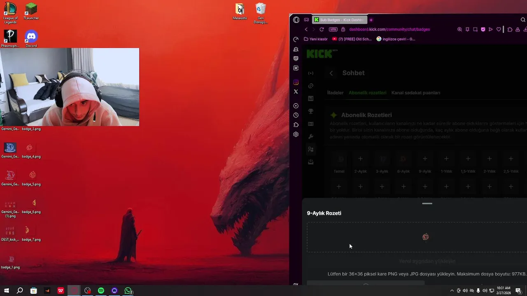Add a badge for the 1-Yıllık slot

(446, 159)
